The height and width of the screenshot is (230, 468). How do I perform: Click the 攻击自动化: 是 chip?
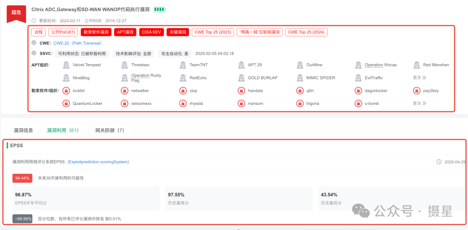pyautogui.click(x=175, y=54)
